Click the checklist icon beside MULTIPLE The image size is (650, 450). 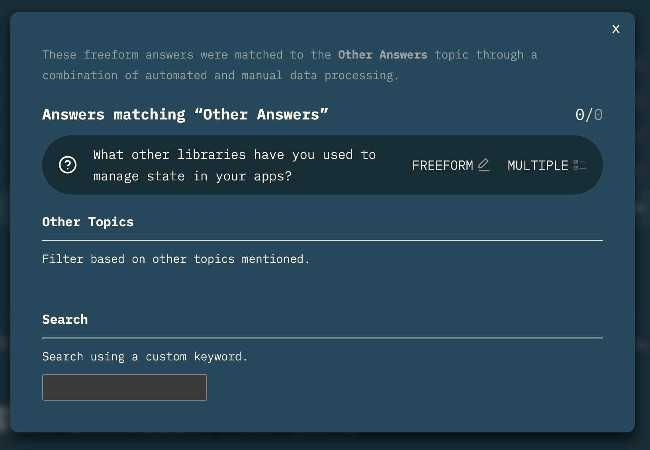click(x=580, y=165)
